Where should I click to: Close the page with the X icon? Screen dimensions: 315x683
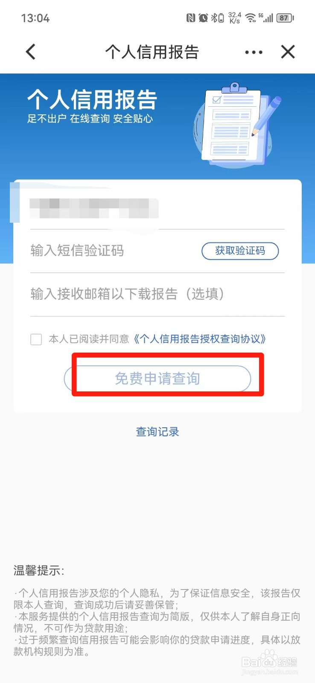tap(288, 52)
